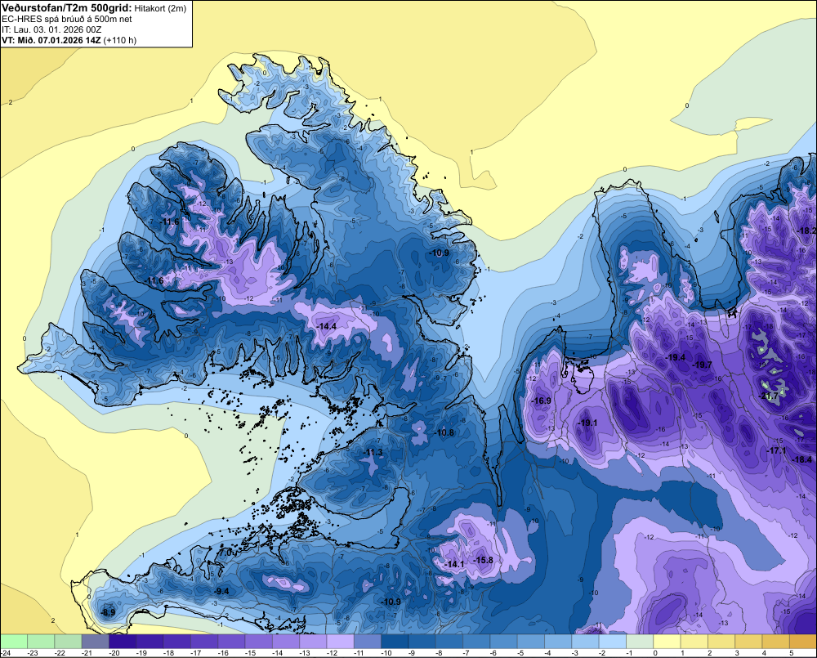Choose the 3 degree legend swatch
The image size is (817, 658).
pyautogui.click(x=748, y=641)
